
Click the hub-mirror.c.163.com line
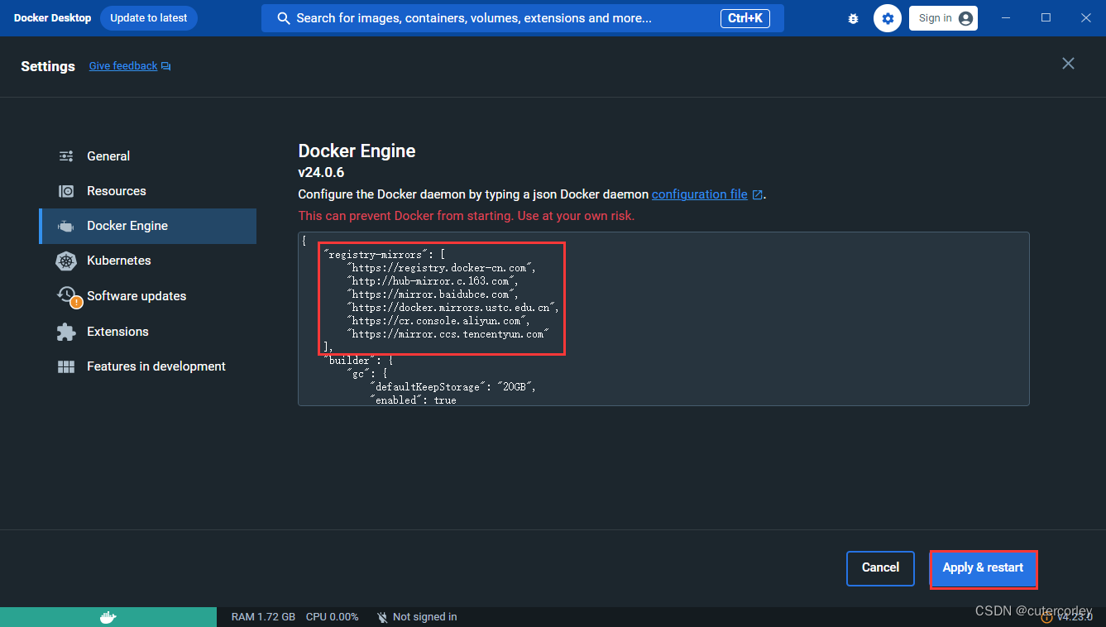point(432,281)
